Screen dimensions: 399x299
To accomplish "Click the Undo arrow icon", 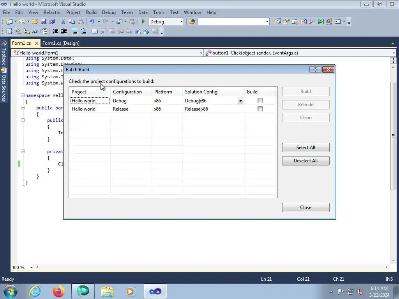I will point(92,22).
